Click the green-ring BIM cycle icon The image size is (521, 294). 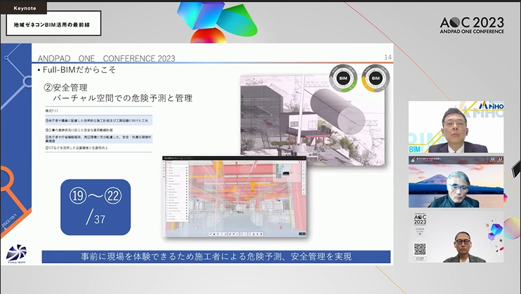(x=343, y=79)
